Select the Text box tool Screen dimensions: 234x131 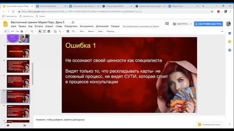[x=45, y=32]
